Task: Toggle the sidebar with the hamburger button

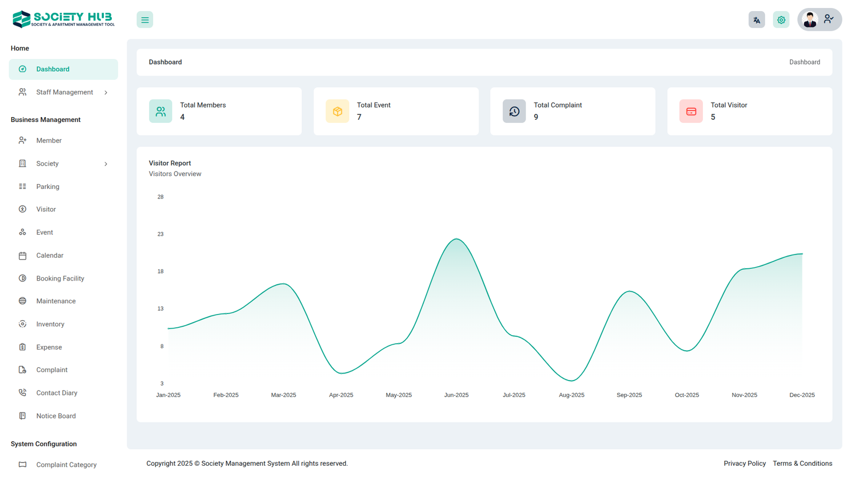Action: tap(145, 20)
